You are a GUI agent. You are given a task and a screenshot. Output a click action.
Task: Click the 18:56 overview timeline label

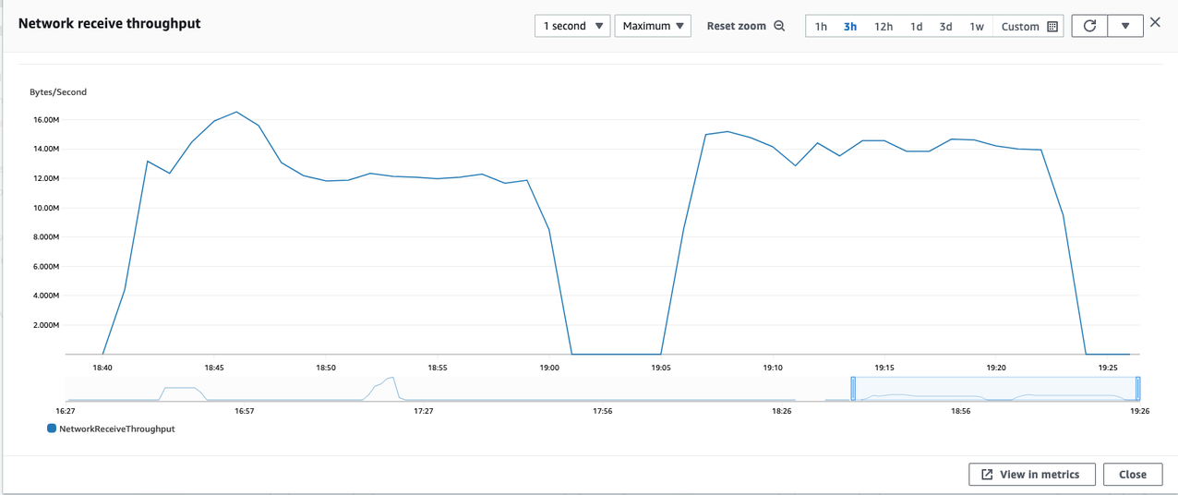[x=961, y=411]
